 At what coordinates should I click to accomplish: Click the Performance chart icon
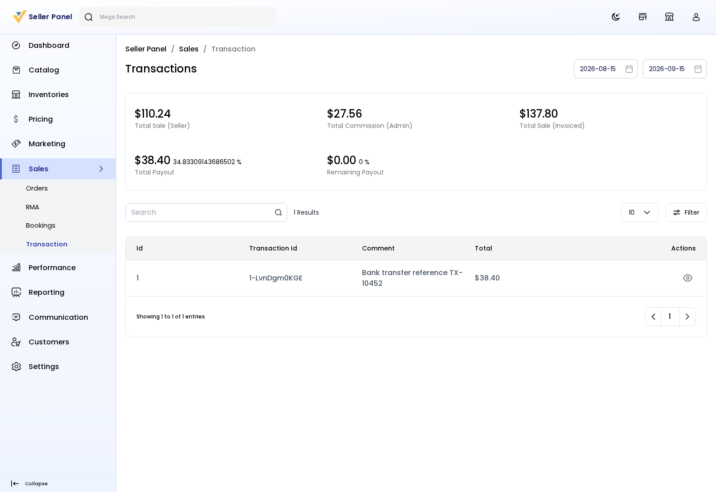[16, 268]
